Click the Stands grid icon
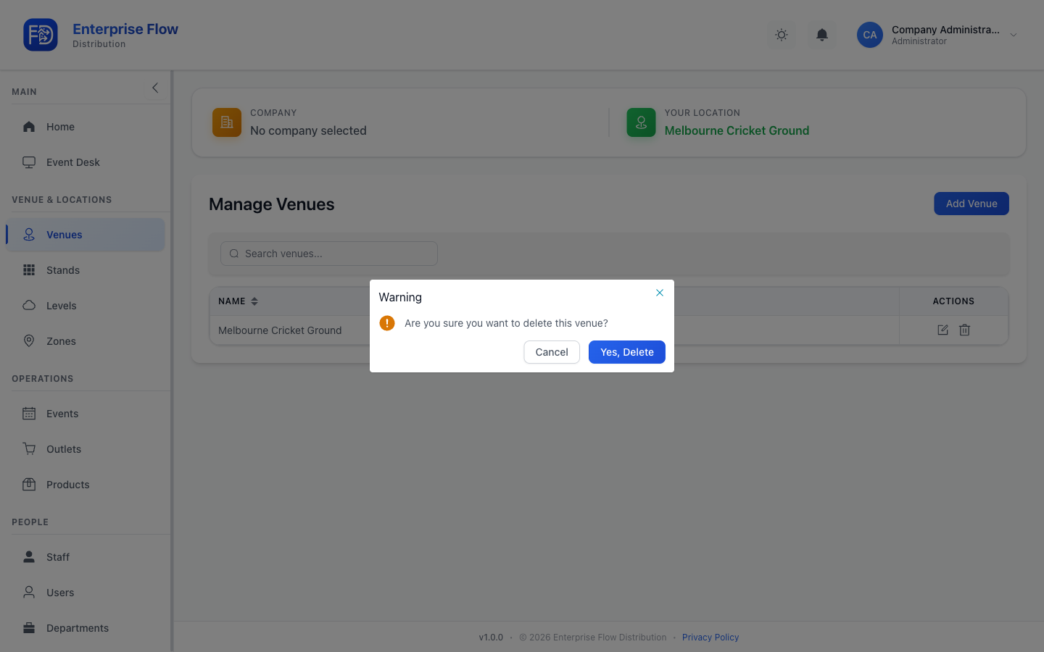Viewport: 1044px width, 652px height. coord(29,270)
